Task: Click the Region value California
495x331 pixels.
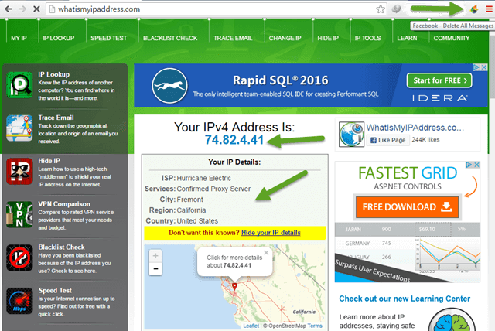Action: point(191,210)
